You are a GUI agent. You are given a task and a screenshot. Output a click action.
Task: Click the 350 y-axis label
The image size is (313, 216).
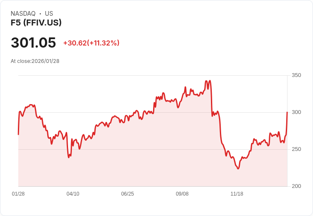point(296,75)
